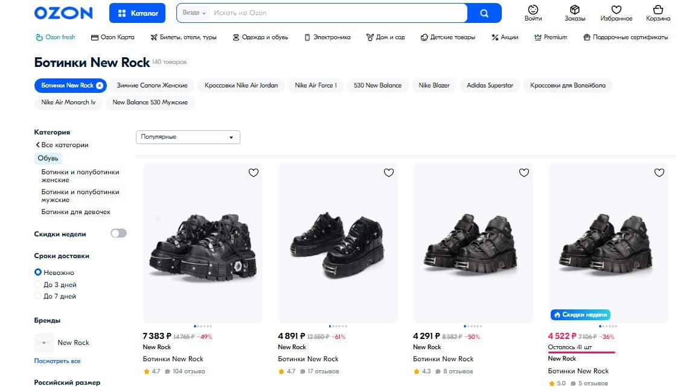This screenshot has height=392, width=695.
Task: Click the Ozon logo to go home
Action: click(x=63, y=13)
